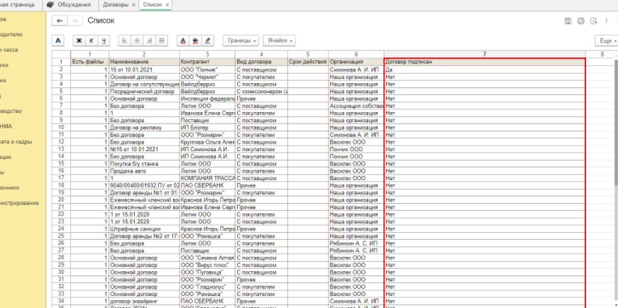Expand the Ячейки dropdown

(x=281, y=40)
